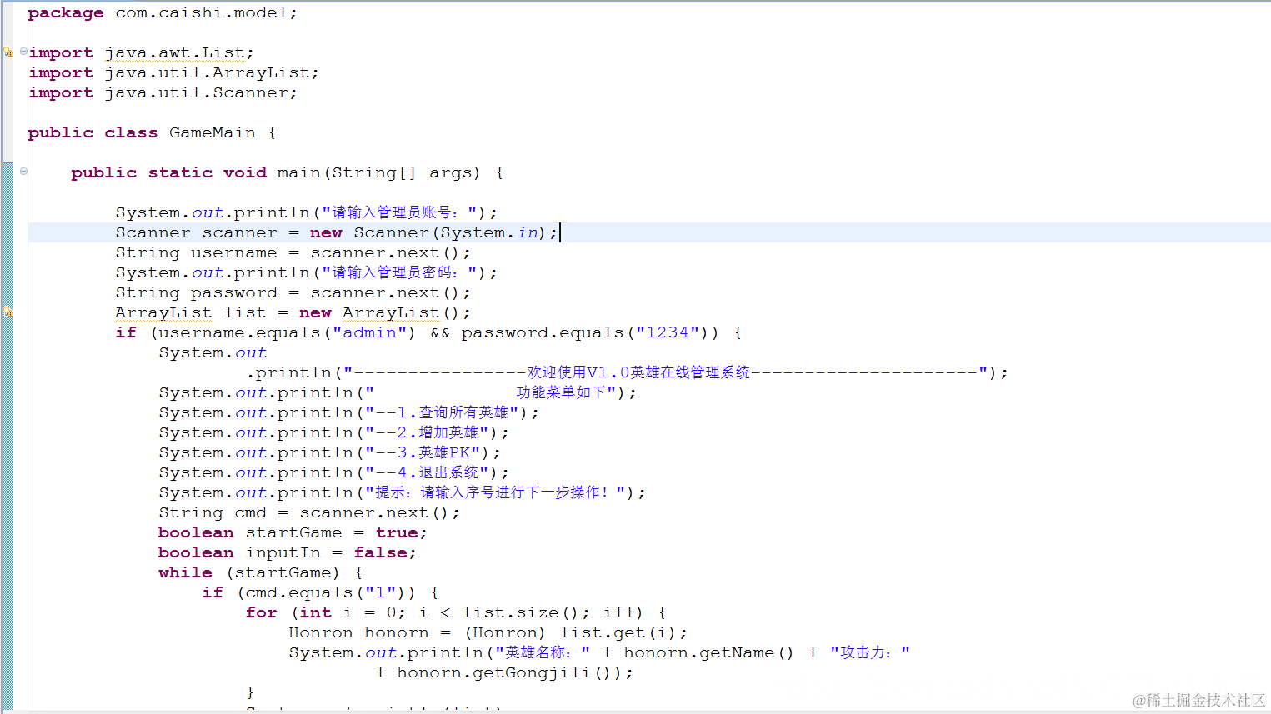
Task: Click the string "请输入管理员账号："
Action: pos(398,213)
